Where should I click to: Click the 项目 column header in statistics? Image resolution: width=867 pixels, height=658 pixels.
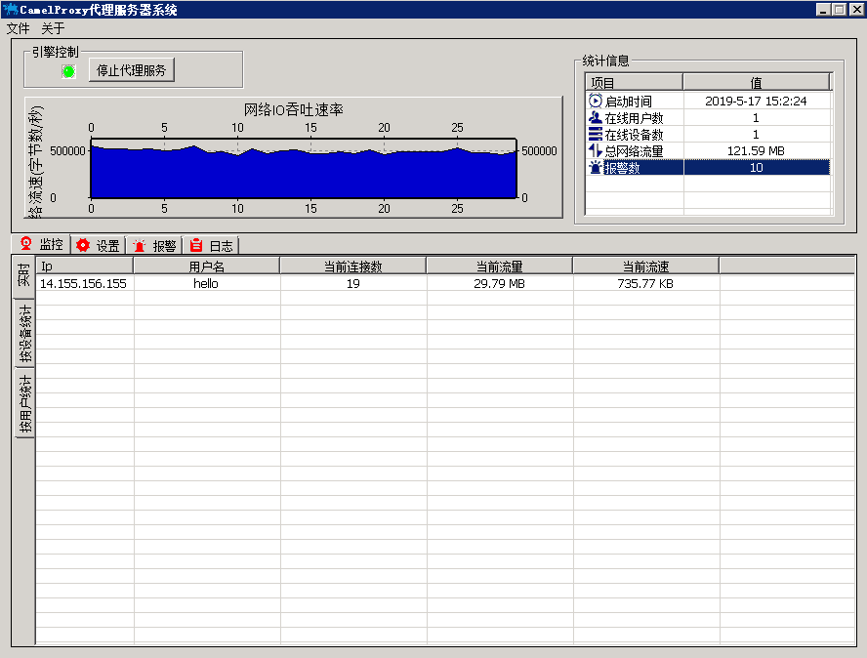click(x=635, y=82)
